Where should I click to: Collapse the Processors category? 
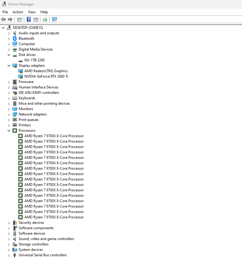click(x=9, y=131)
